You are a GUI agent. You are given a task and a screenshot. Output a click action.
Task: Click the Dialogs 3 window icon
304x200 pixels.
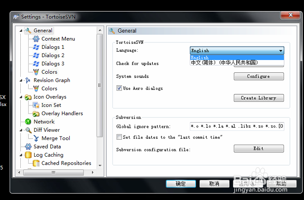(36, 64)
